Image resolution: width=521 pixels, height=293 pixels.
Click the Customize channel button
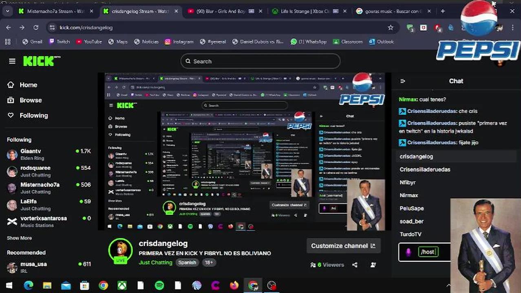[343, 246]
